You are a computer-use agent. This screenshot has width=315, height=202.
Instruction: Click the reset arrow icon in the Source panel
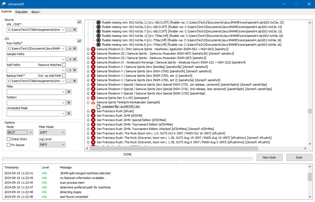click(79, 22)
